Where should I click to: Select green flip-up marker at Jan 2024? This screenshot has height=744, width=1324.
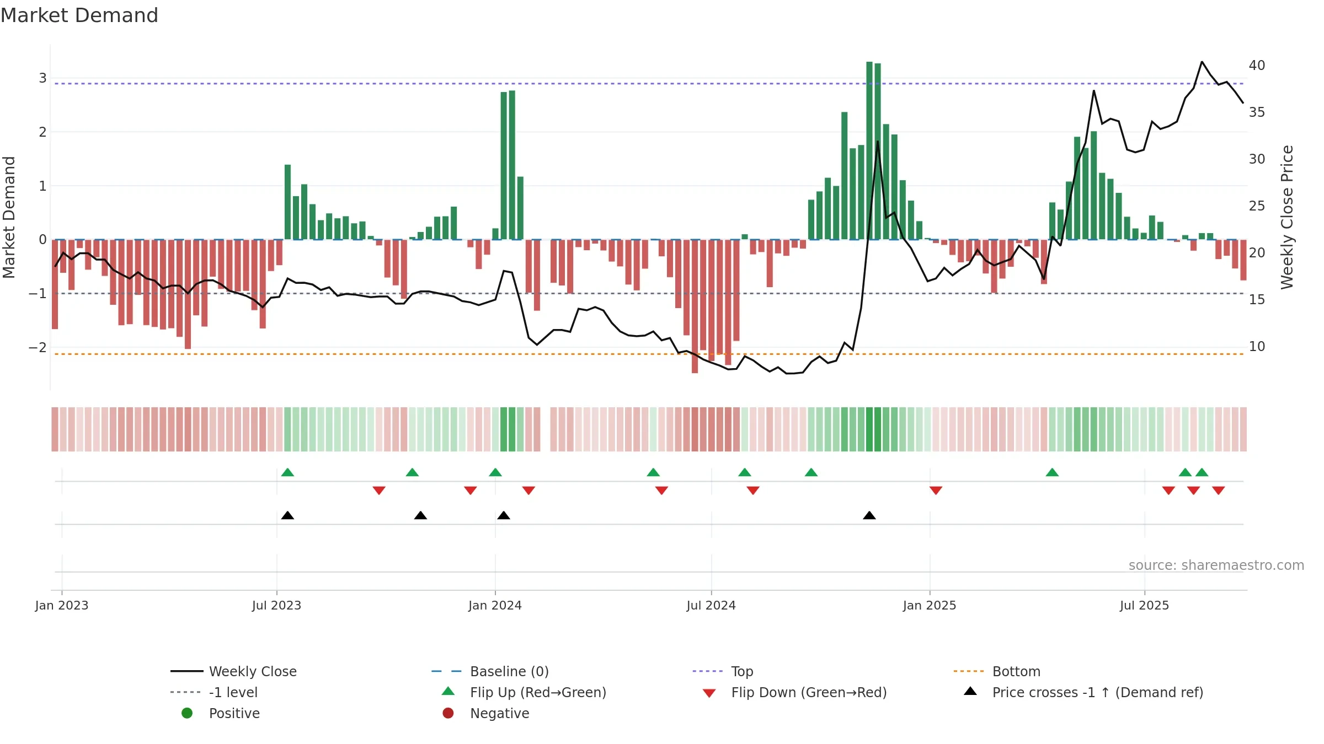coord(495,472)
